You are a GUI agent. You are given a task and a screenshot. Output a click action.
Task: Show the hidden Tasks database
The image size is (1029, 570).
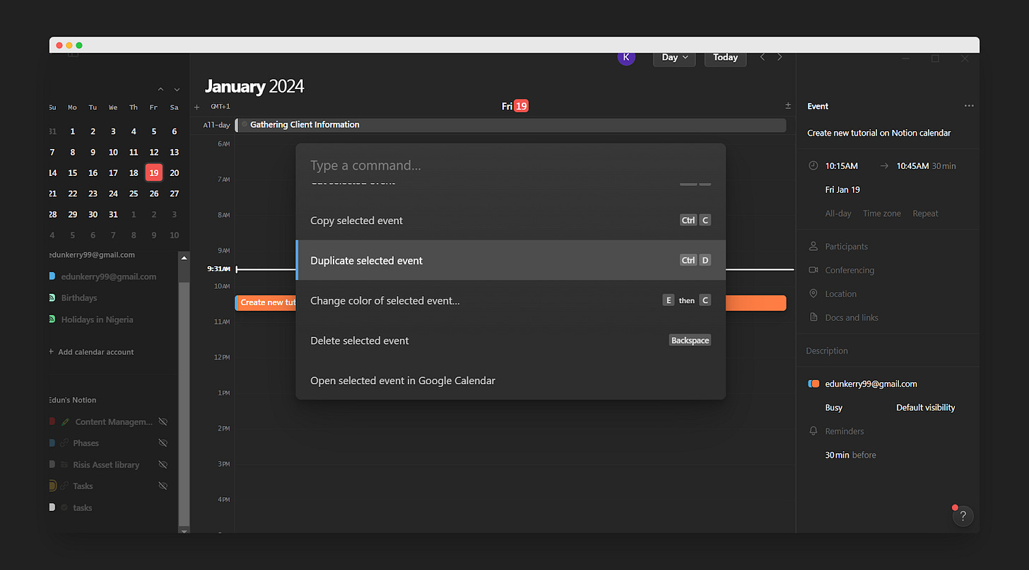[x=163, y=486]
